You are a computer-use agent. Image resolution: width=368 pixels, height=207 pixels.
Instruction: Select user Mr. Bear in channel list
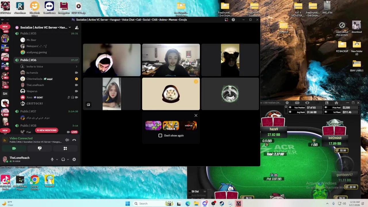(x=31, y=40)
